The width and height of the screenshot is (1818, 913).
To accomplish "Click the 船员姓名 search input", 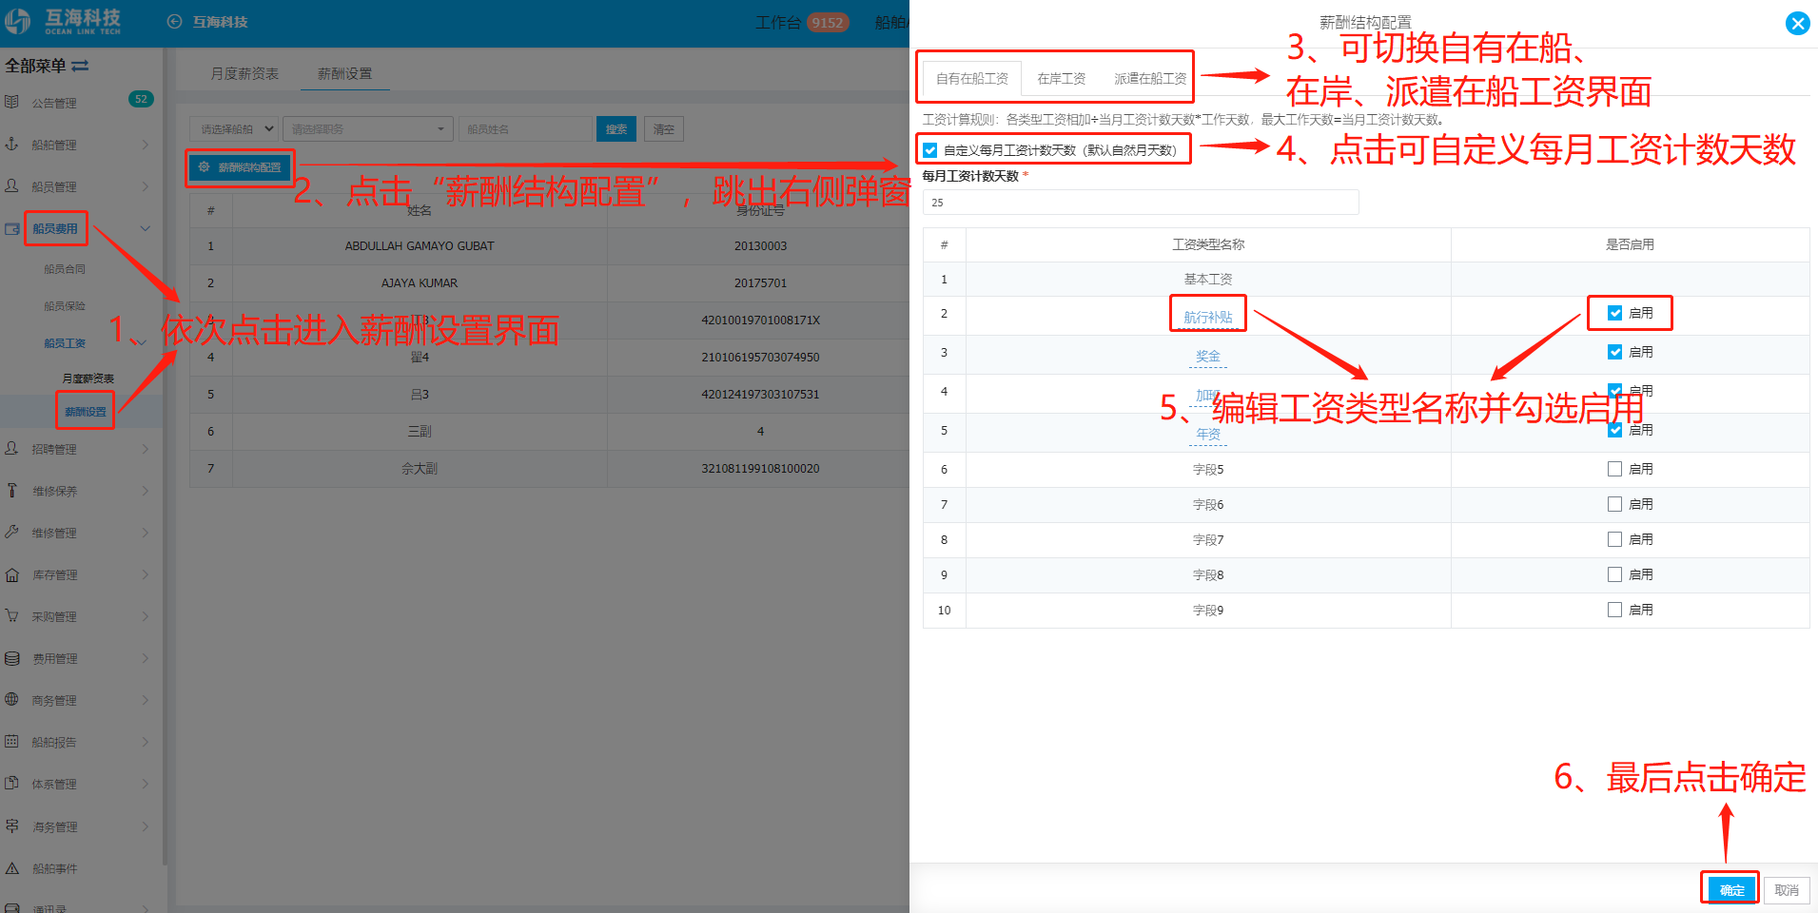I will (526, 129).
